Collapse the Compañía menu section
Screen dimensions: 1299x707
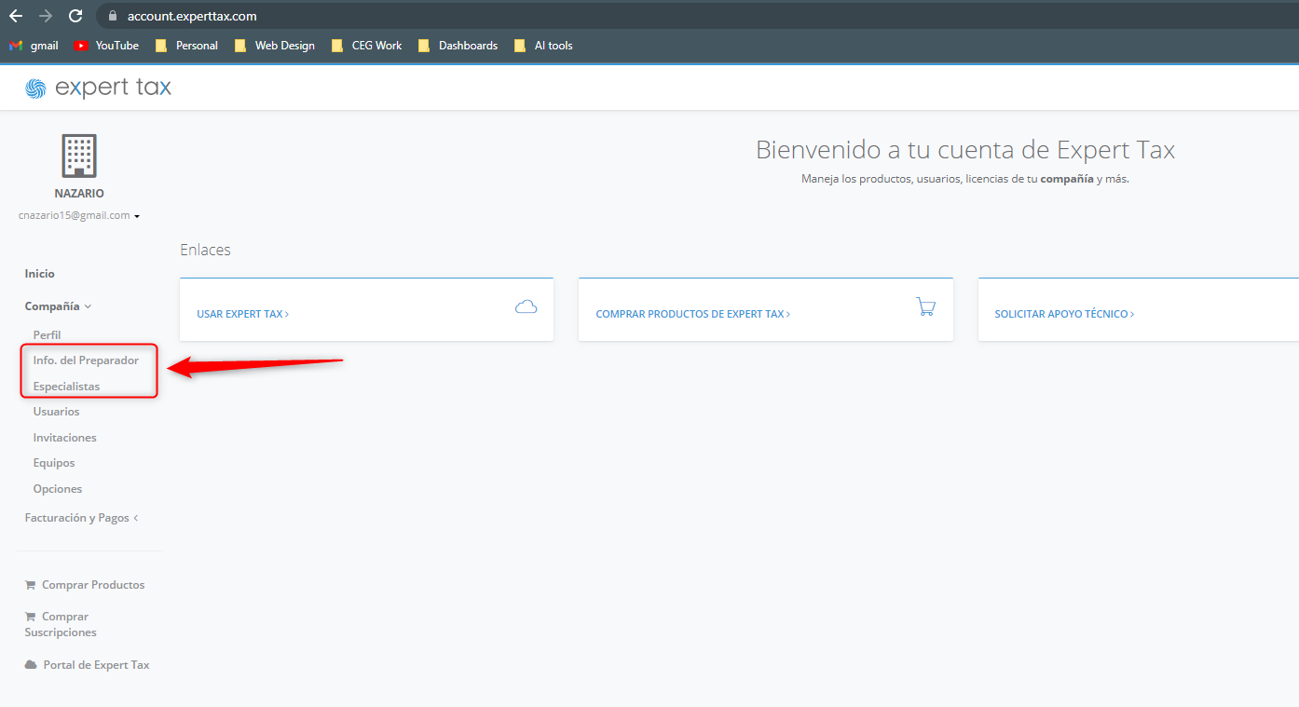click(x=58, y=306)
